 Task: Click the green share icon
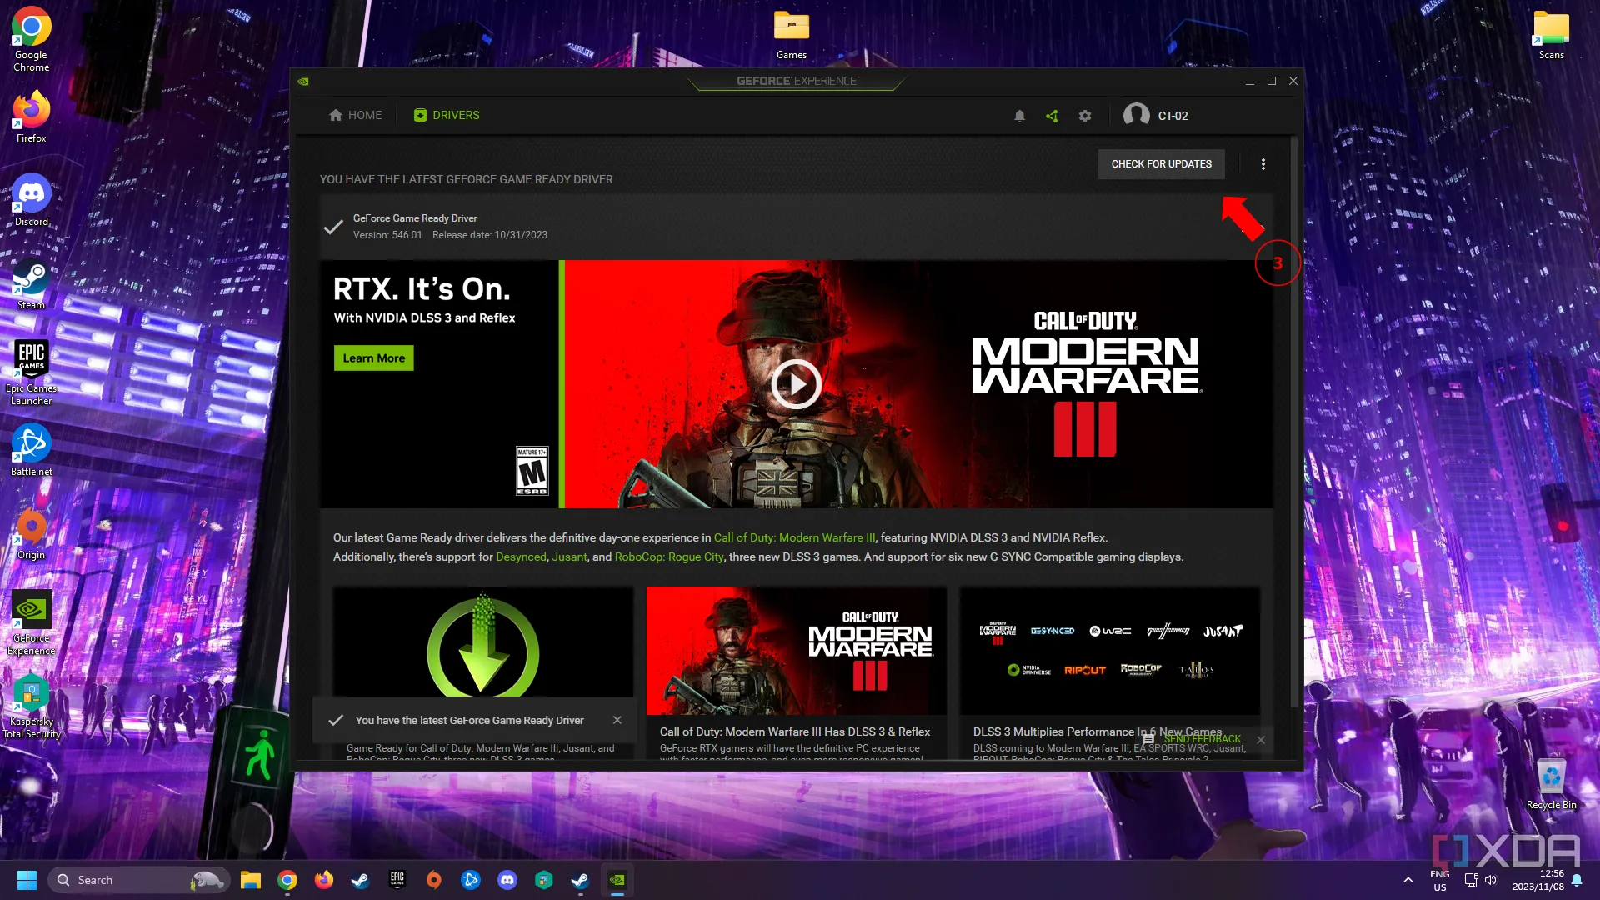[1052, 116]
